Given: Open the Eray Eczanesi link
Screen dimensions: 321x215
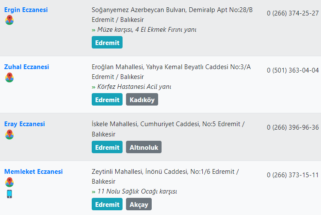Looking at the screenshot, I should [24, 124].
